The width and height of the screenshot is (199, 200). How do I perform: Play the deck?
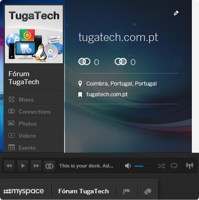point(23,166)
